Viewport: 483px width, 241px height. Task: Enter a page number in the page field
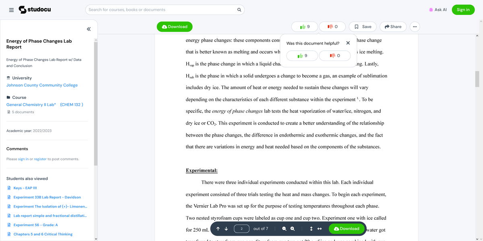(242, 229)
